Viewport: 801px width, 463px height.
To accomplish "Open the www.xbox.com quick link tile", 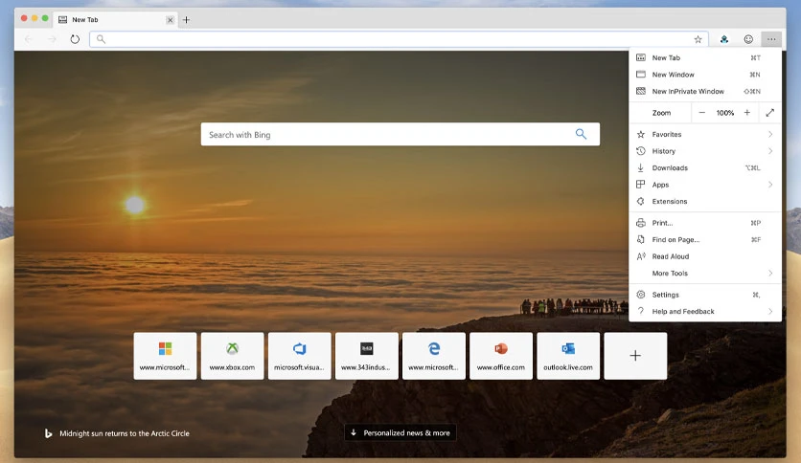I will click(233, 356).
